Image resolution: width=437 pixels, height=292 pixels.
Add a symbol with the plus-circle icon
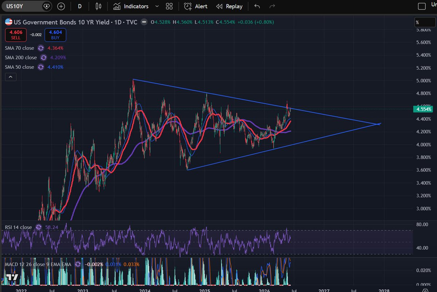[61, 6]
